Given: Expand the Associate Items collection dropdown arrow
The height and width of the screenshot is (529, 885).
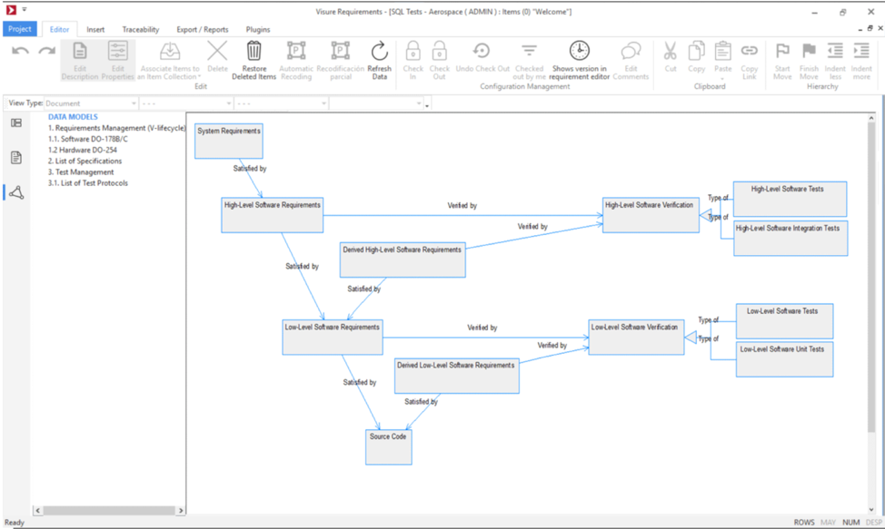Looking at the screenshot, I should (199, 77).
